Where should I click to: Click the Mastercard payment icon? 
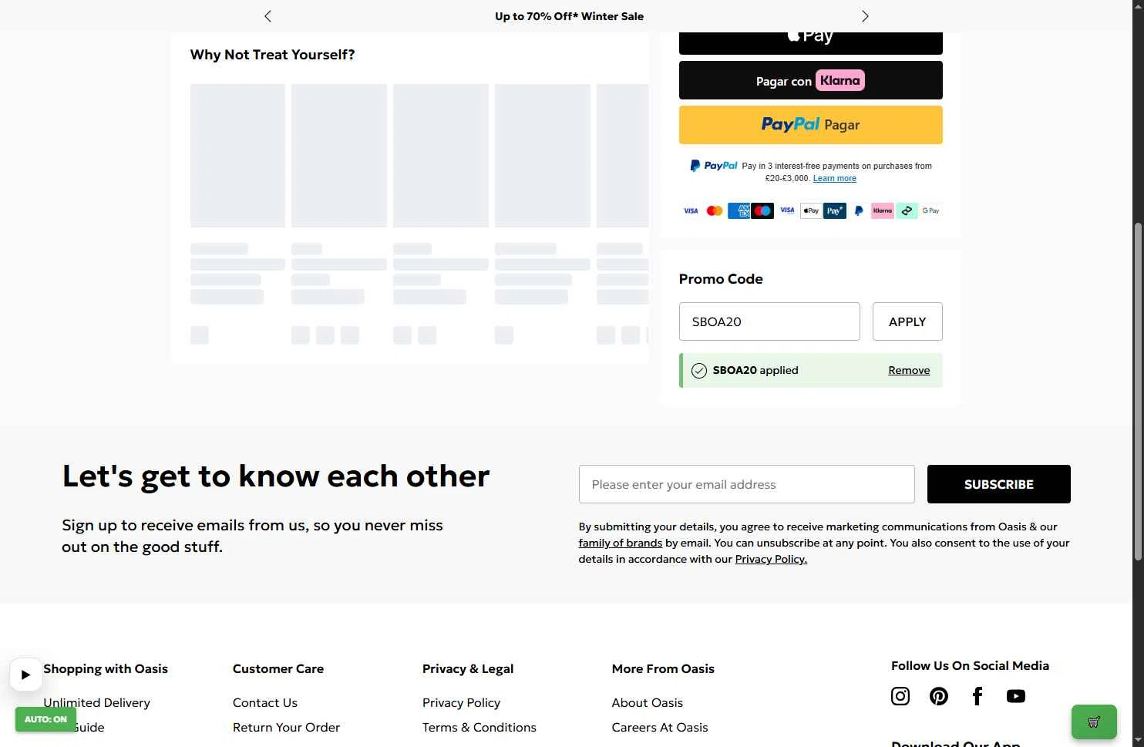[x=715, y=210]
